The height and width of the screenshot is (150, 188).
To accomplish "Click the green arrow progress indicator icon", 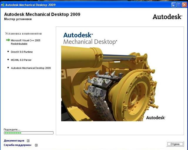I will point(8,40).
